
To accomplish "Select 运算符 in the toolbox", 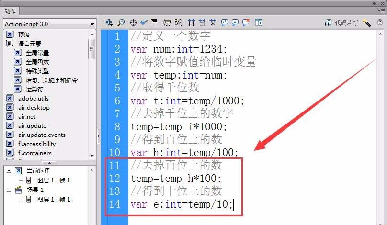I will tap(34, 89).
